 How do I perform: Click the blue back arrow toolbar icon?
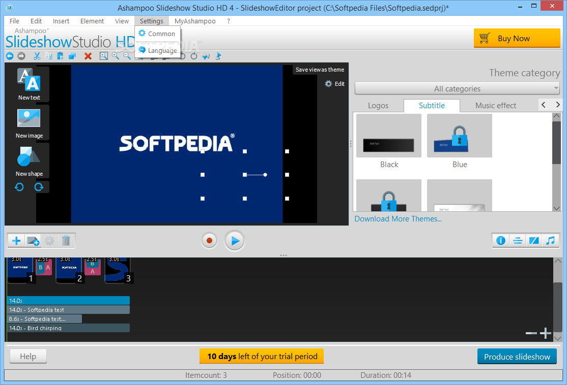click(10, 56)
